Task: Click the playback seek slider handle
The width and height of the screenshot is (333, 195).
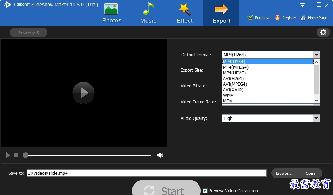Action: click(26, 155)
